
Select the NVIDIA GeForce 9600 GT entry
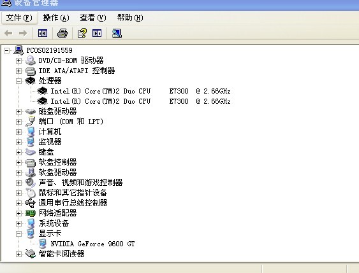(x=92, y=244)
